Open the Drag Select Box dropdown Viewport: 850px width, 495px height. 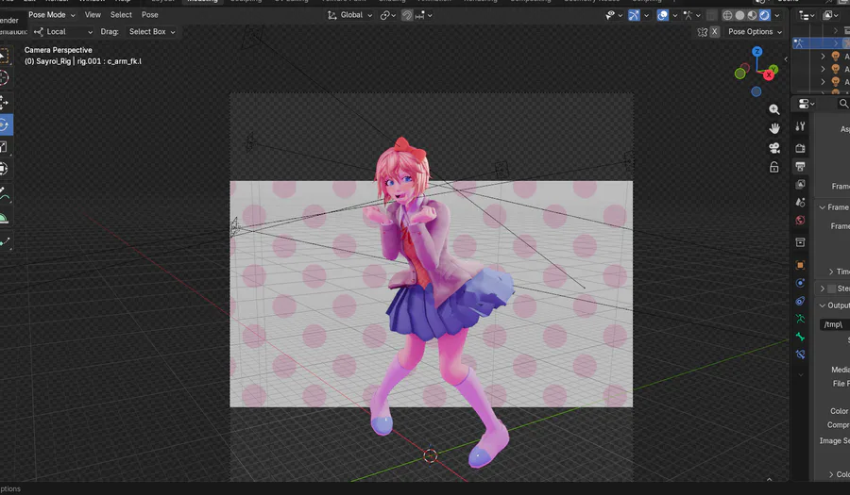pyautogui.click(x=152, y=32)
